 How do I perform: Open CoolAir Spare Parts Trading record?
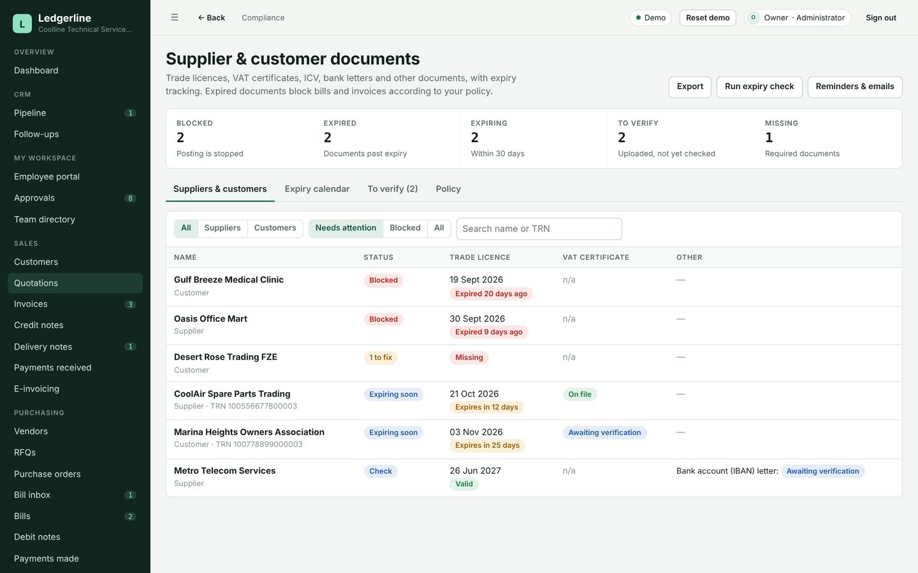coord(534,400)
